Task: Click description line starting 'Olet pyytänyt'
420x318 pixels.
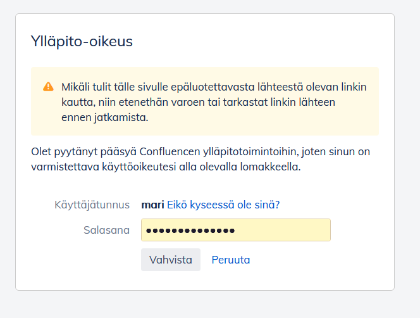Action: pyautogui.click(x=200, y=152)
